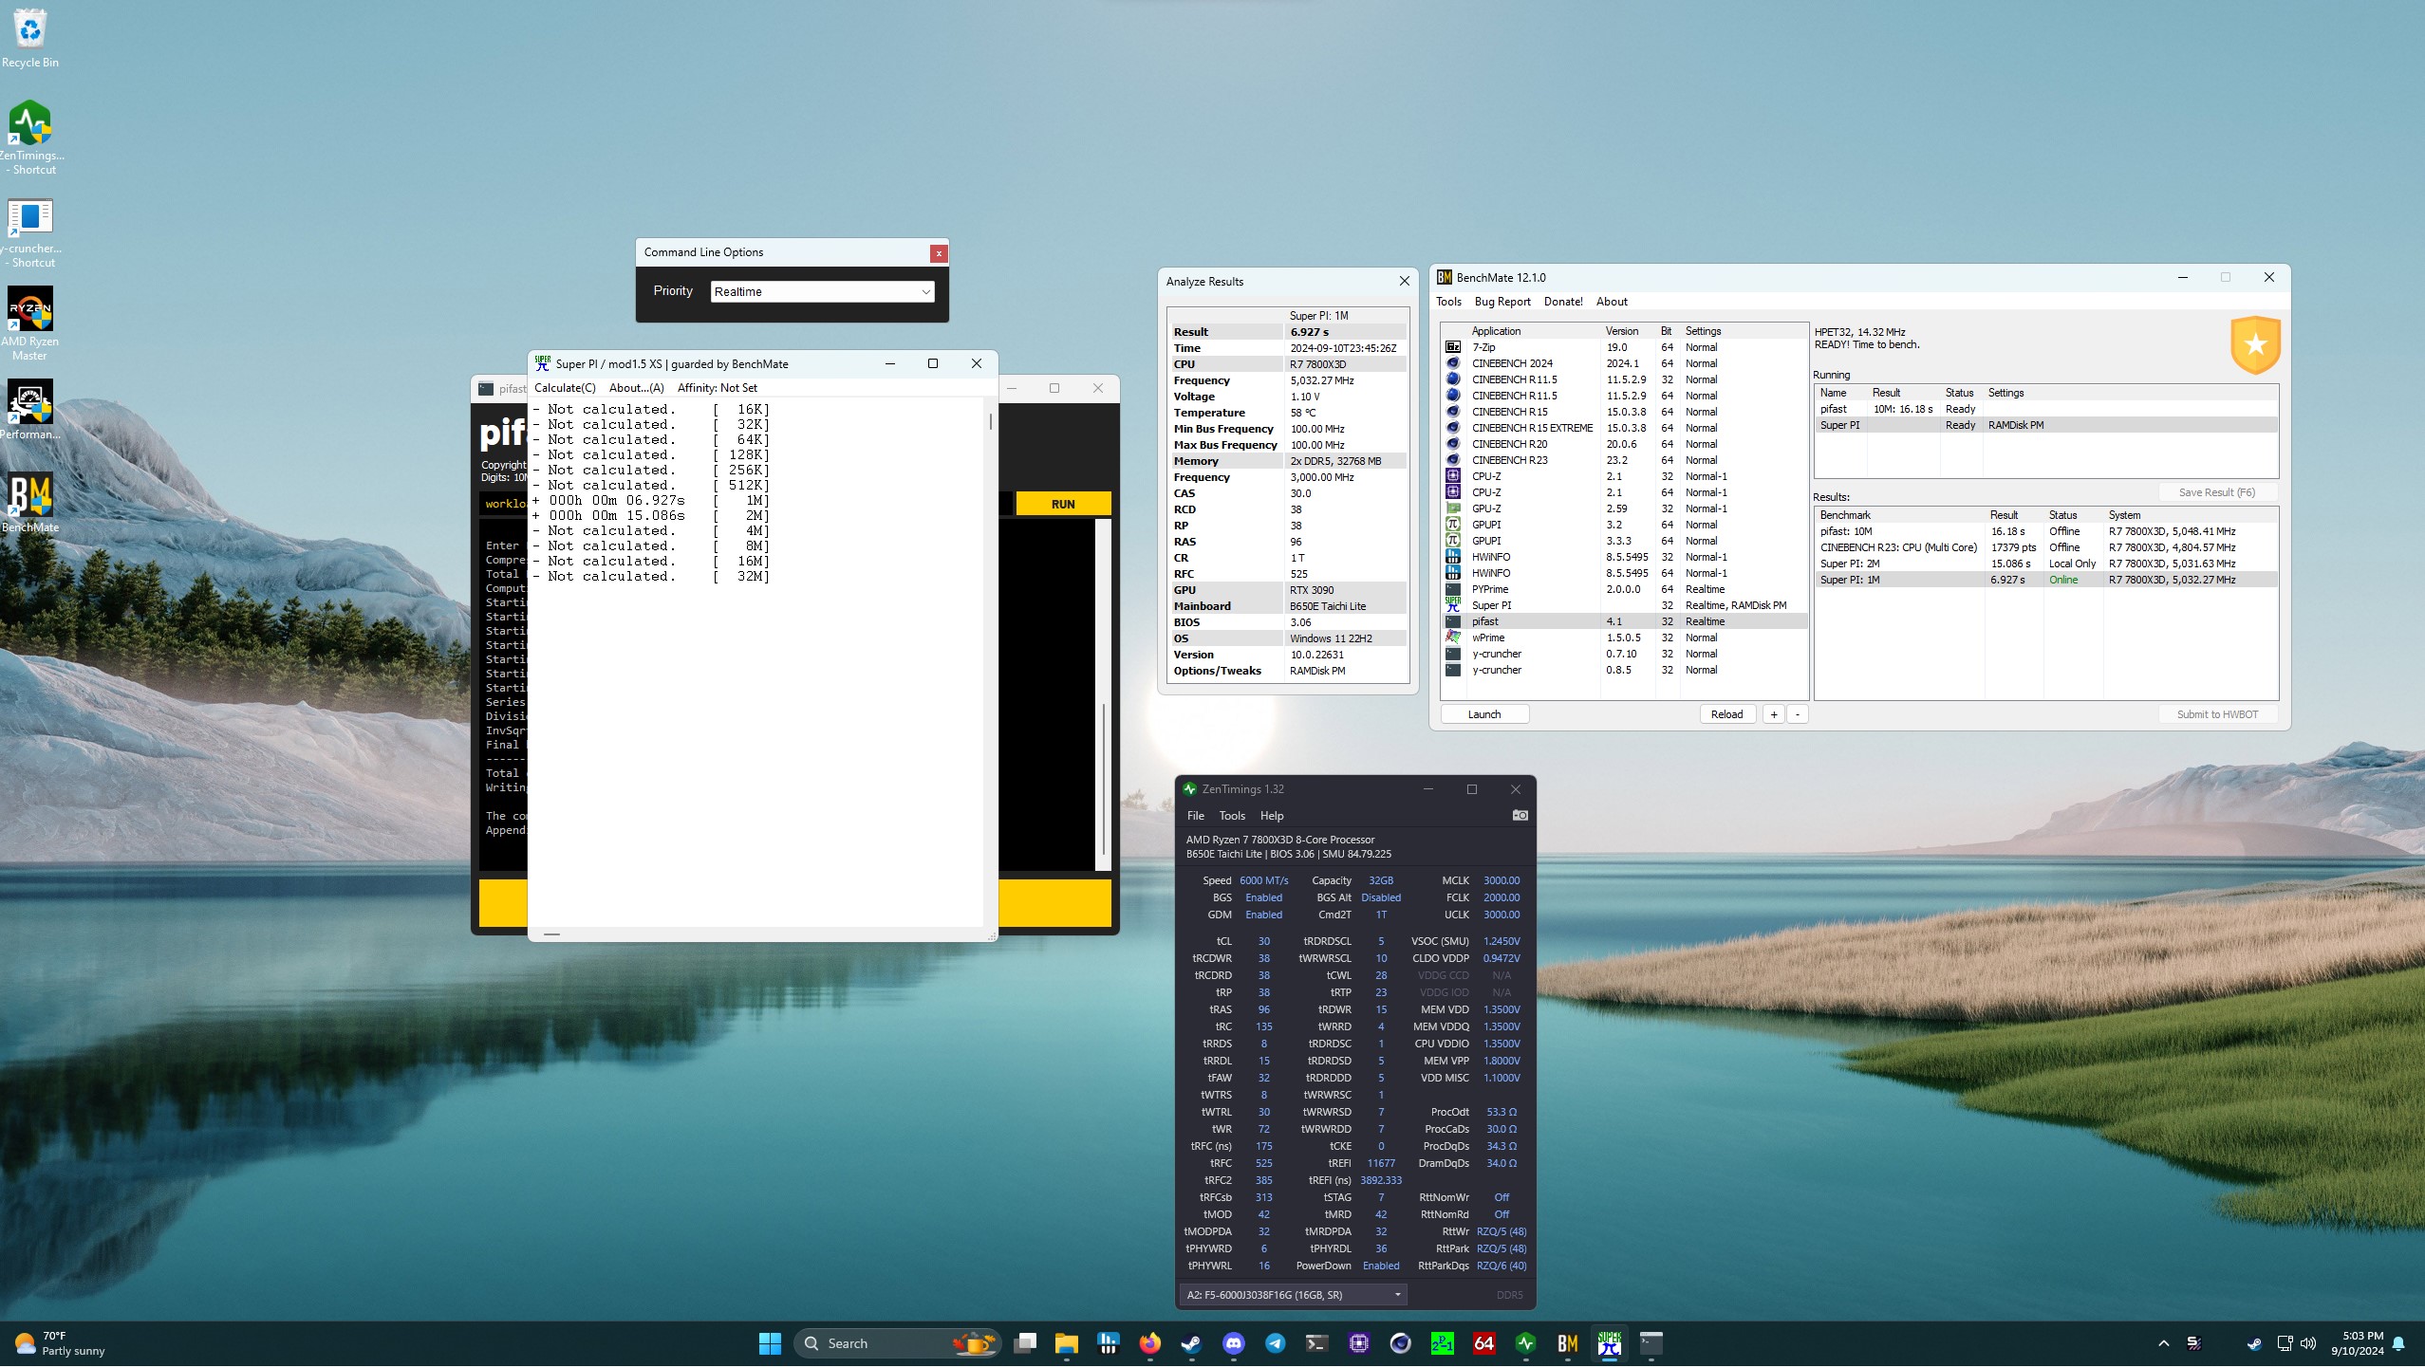Open ZenTimings Tools menu
This screenshot has width=2425, height=1368.
[1232, 816]
